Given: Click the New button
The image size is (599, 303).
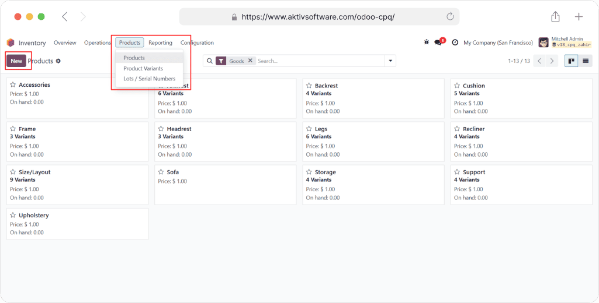Looking at the screenshot, I should [x=16, y=61].
